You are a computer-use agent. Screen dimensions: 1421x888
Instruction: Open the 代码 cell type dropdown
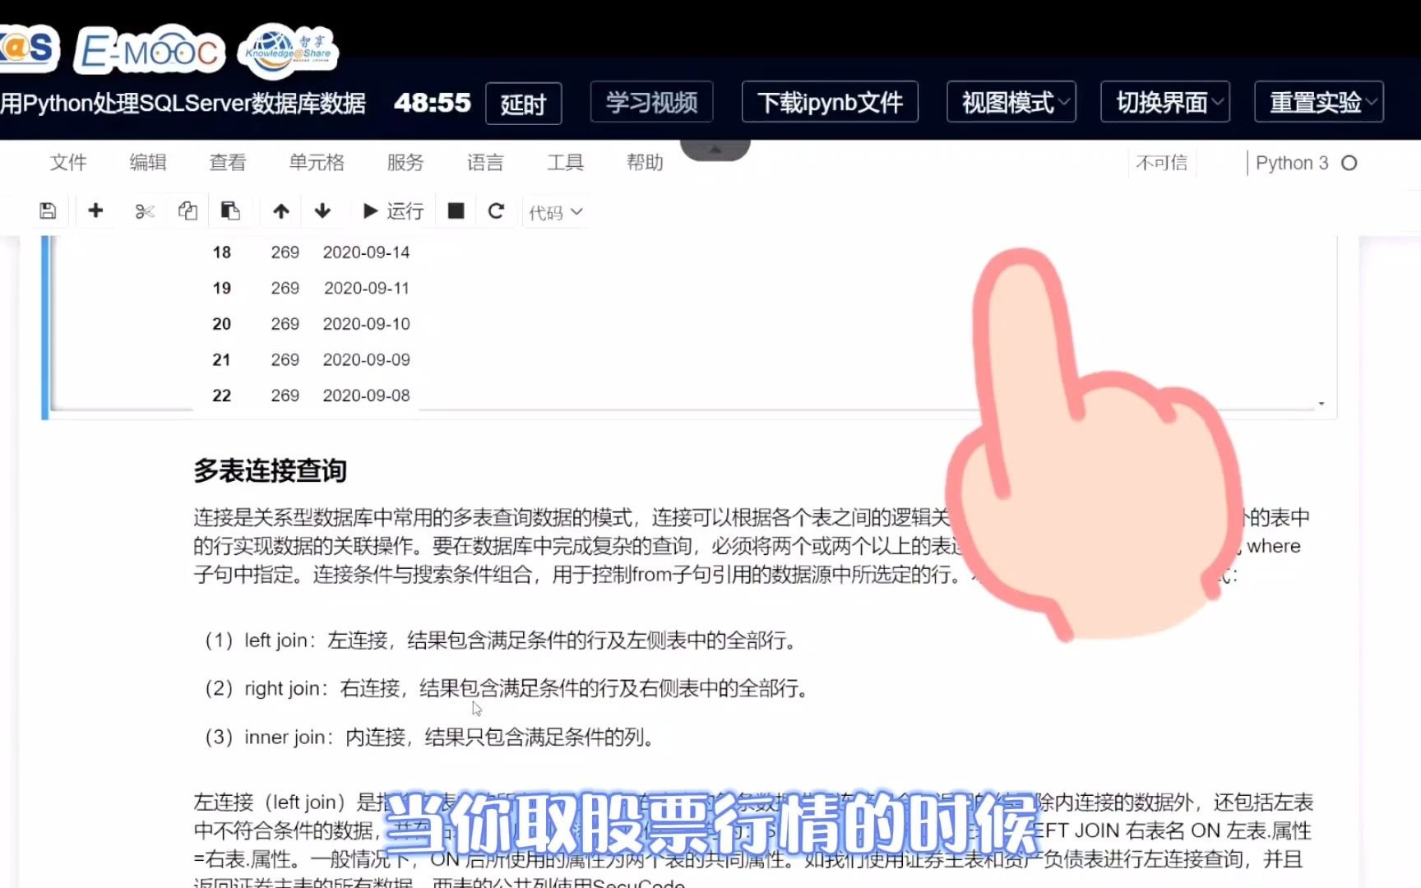pos(554,211)
